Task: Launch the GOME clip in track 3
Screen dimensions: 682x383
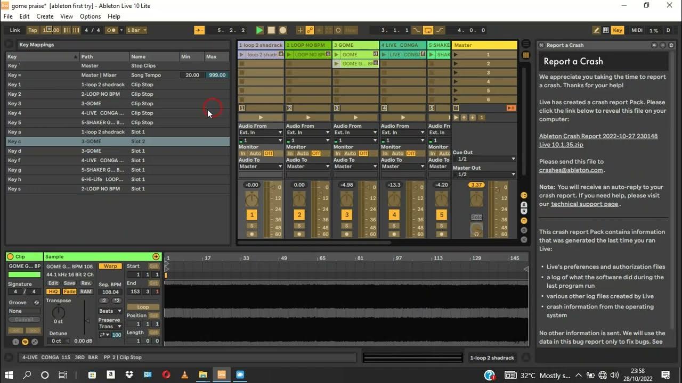Action: (x=337, y=54)
